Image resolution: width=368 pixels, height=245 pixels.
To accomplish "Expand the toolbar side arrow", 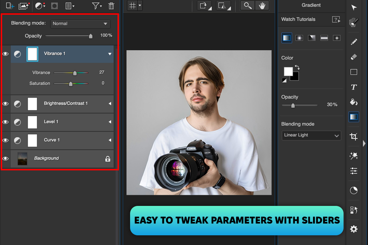I will coord(364,143).
